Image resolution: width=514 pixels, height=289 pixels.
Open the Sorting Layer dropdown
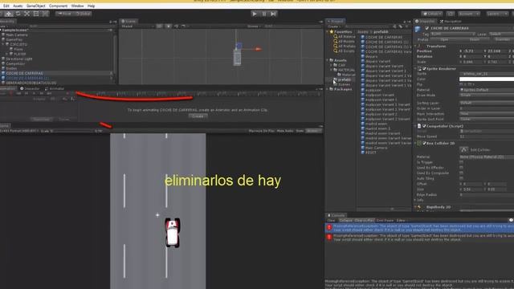coord(487,103)
